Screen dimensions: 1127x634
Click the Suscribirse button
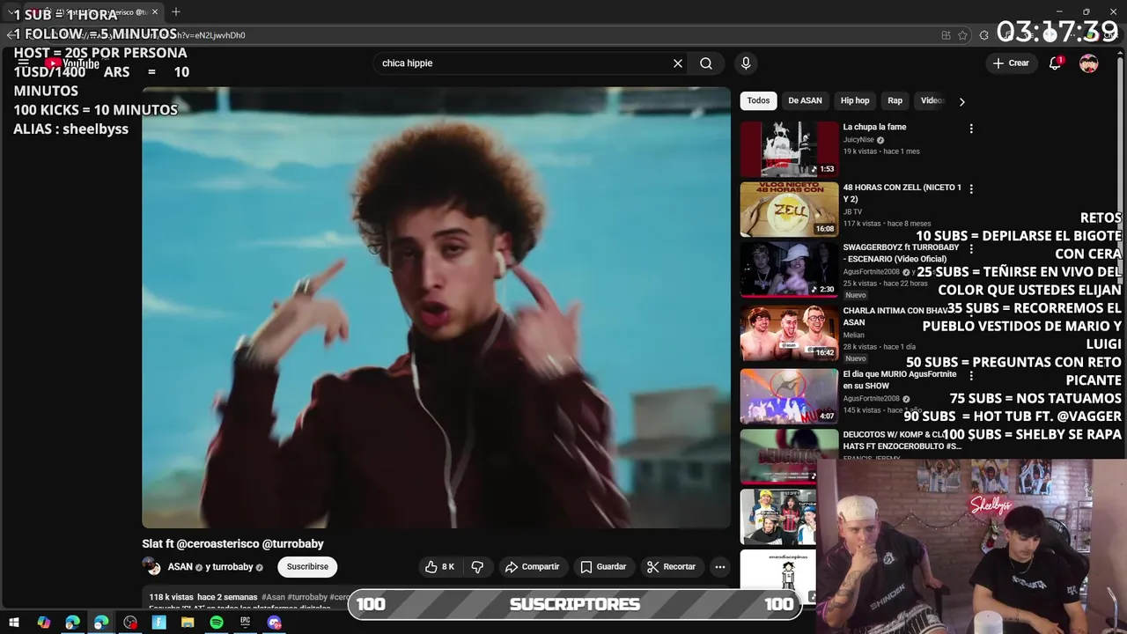pyautogui.click(x=307, y=567)
